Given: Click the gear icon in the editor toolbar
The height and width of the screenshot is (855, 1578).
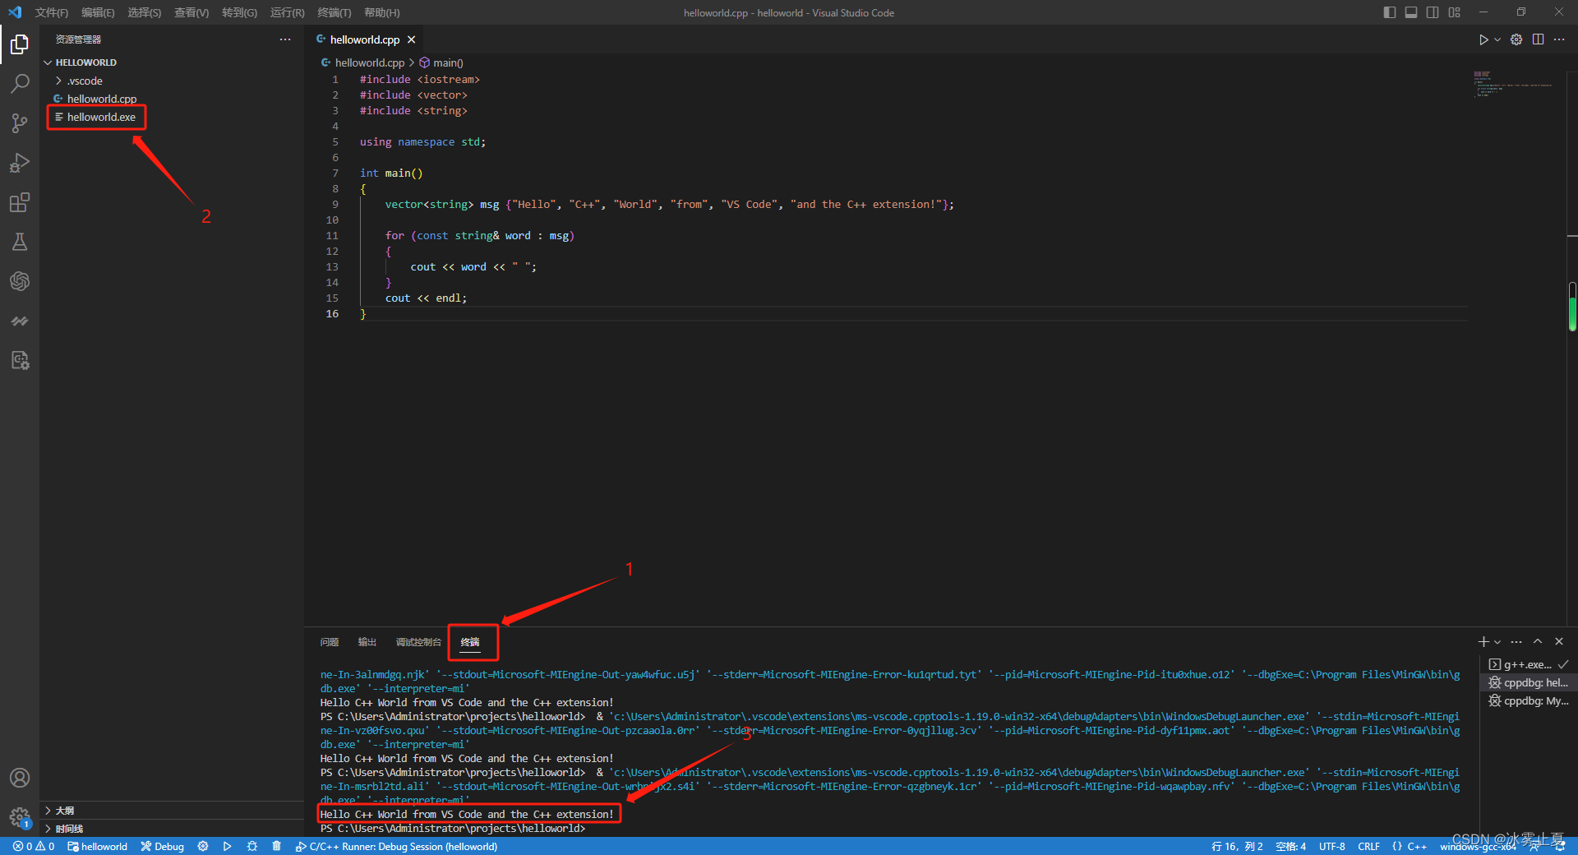Looking at the screenshot, I should (1516, 39).
